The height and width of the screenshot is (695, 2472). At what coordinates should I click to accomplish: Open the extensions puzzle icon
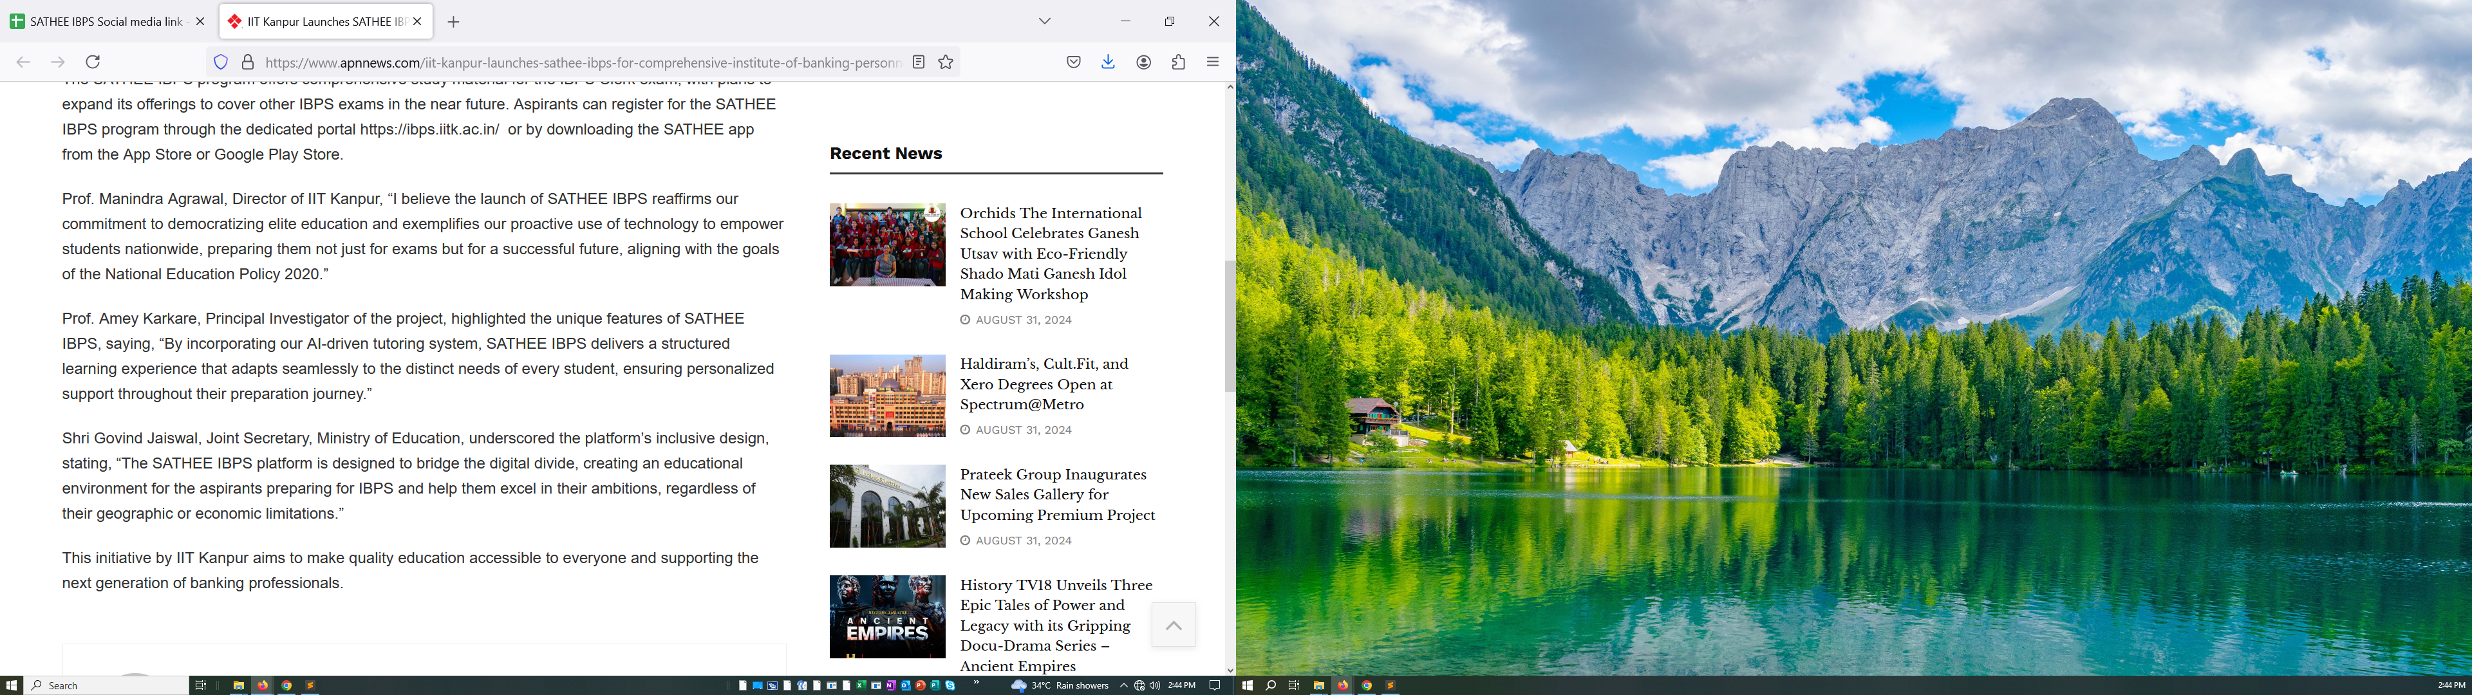[1179, 62]
